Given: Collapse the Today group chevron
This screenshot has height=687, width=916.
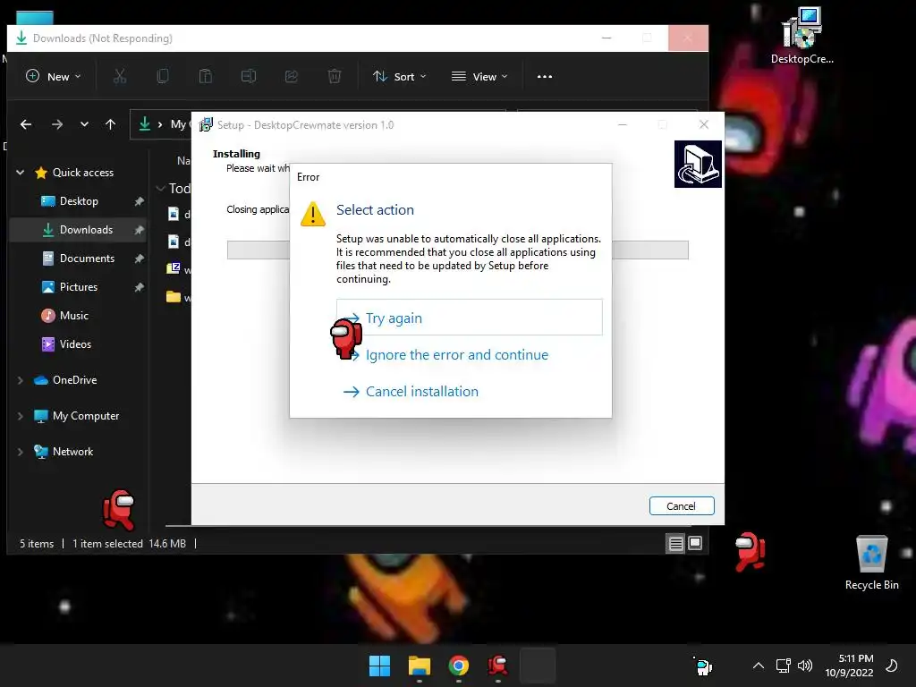Looking at the screenshot, I should click(x=161, y=188).
